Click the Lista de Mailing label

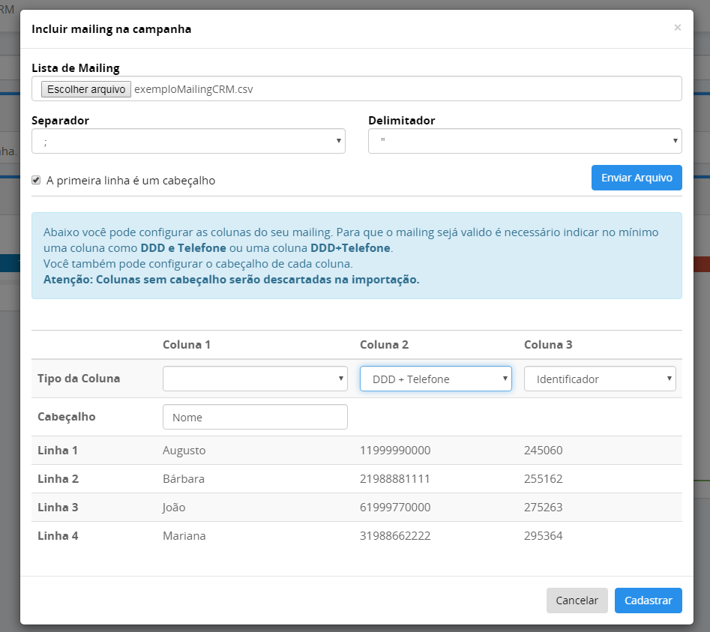pos(76,68)
